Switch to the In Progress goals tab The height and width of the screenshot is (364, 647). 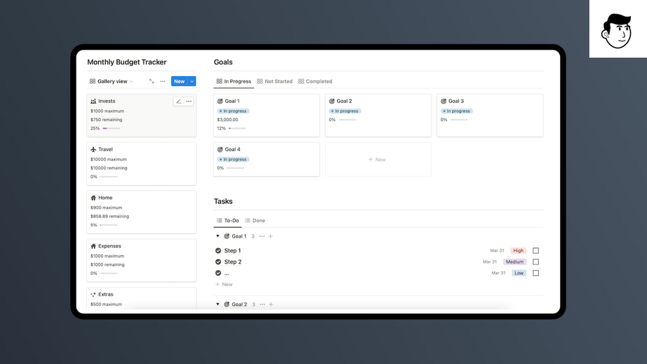(234, 81)
